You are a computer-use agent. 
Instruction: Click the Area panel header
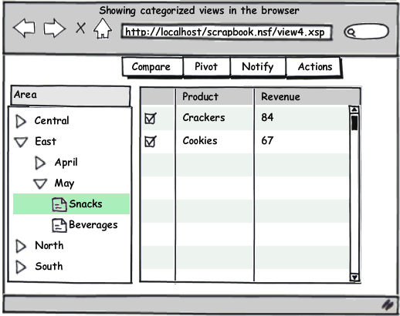70,96
